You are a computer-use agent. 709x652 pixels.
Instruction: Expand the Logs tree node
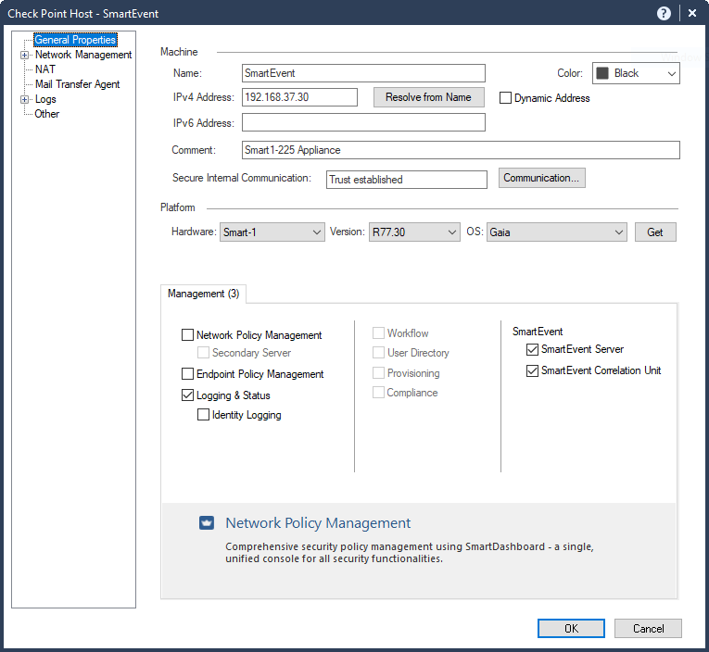(25, 99)
